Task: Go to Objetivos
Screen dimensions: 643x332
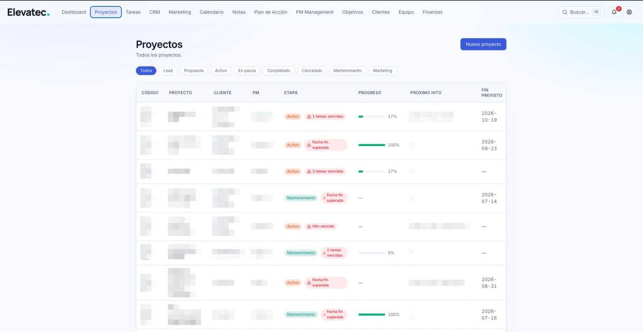Action: [352, 12]
